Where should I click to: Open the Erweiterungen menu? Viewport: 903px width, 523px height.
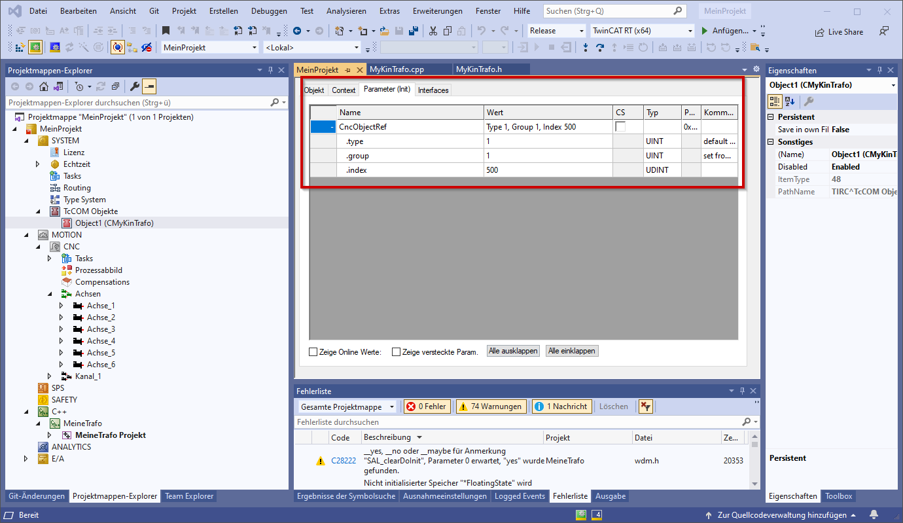tap(437, 11)
